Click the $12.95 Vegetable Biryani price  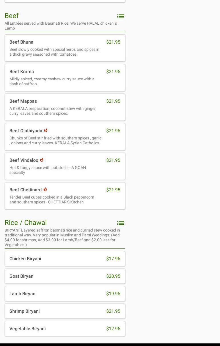113,328
